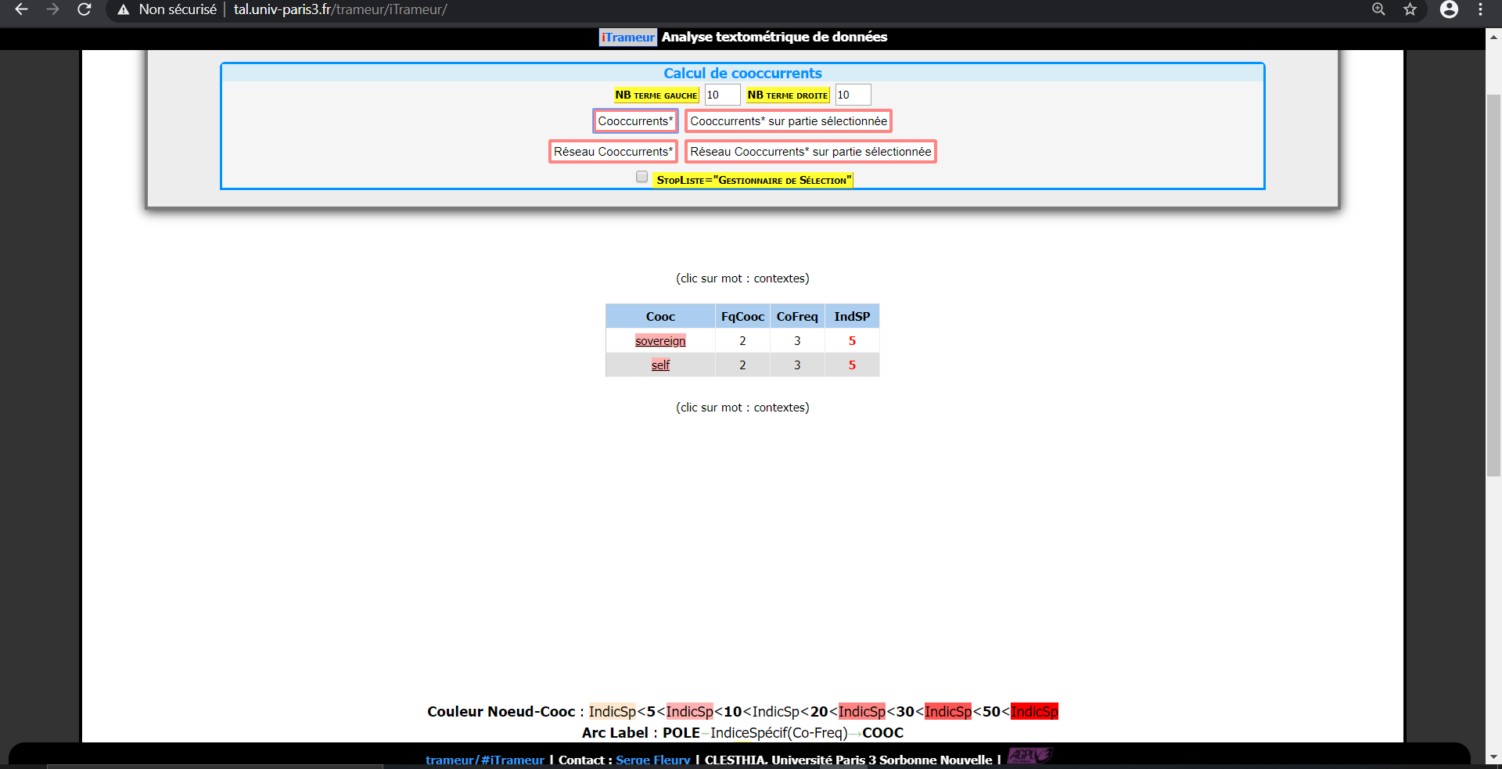Click the iTrameur logo link in header
1502x769 pixels.
[x=627, y=37]
